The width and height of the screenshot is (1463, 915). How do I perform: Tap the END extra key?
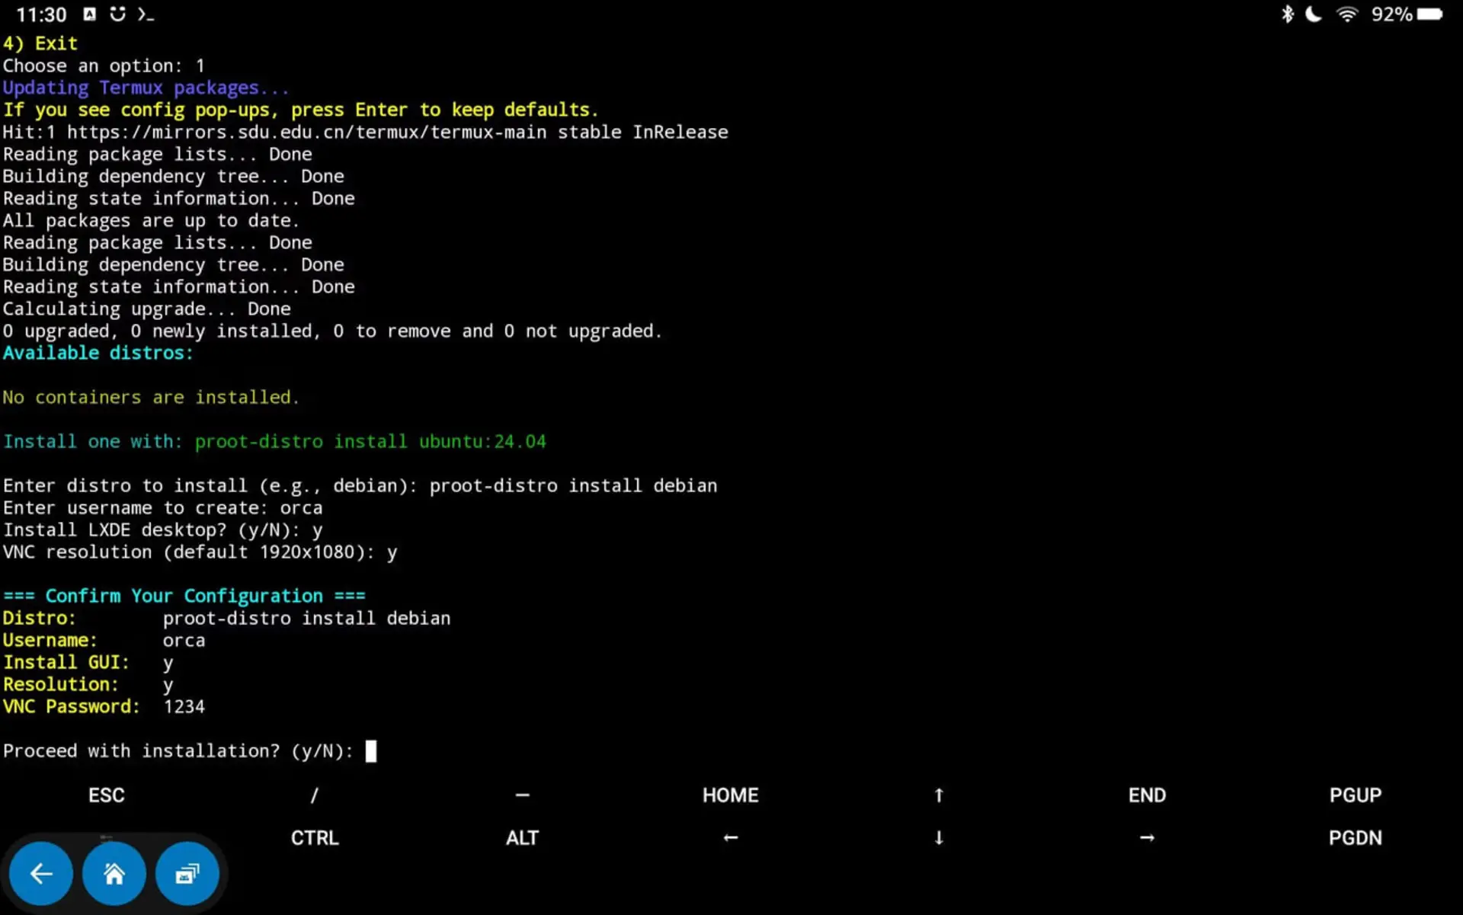(1147, 795)
